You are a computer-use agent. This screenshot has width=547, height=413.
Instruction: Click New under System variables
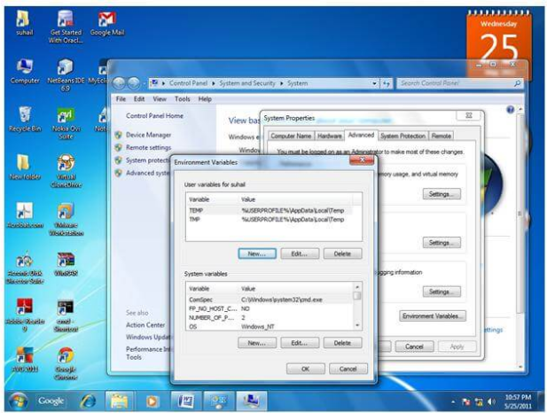(257, 343)
